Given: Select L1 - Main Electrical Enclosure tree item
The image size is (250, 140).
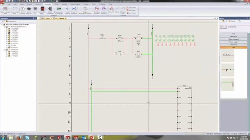Looking at the screenshot, I should pos(17,27).
